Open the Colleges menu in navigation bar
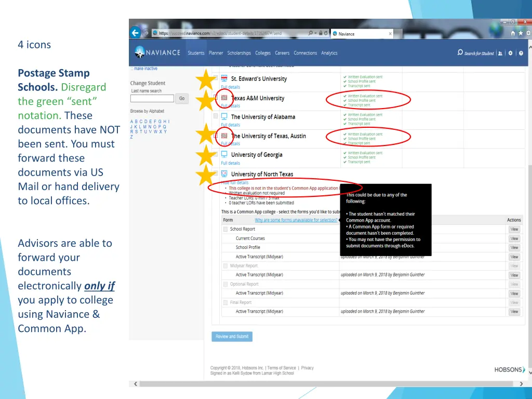Screen dimensions: 532x399 tap(263, 53)
